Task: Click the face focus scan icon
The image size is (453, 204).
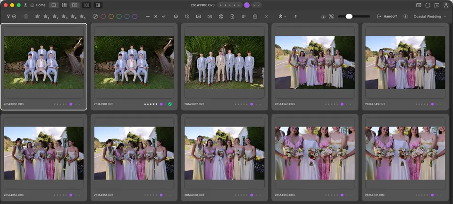Action: coord(331,17)
